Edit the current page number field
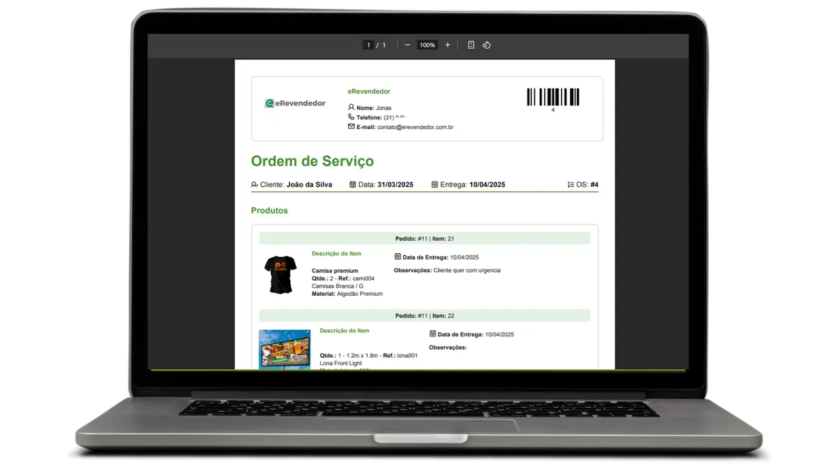The width and height of the screenshot is (837, 471). pyautogui.click(x=368, y=45)
